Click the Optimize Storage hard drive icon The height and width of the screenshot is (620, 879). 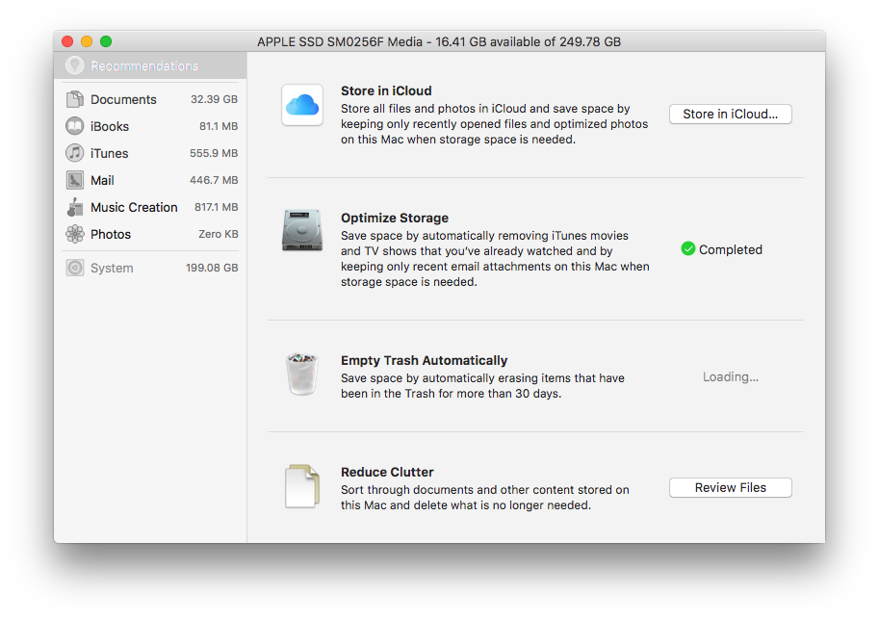[x=301, y=231]
